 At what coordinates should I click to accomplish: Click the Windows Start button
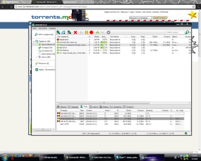5,157
